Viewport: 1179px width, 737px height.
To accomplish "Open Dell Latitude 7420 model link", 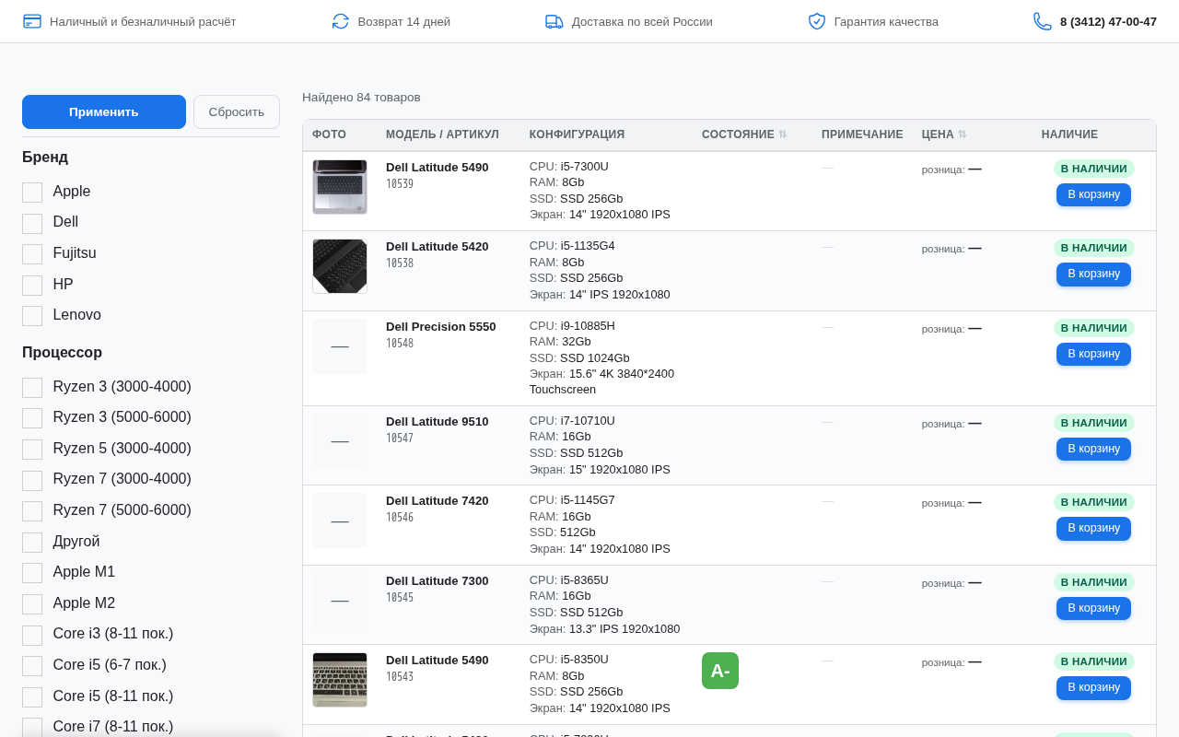I will click(x=438, y=501).
